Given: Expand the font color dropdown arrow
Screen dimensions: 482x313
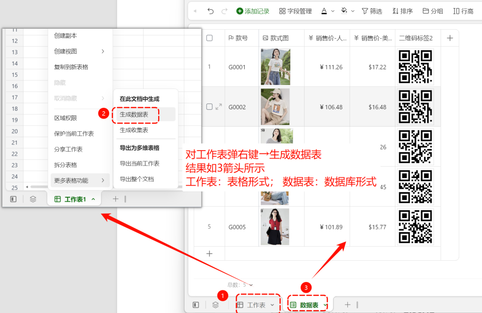Looking at the screenshot, I should tap(333, 11).
